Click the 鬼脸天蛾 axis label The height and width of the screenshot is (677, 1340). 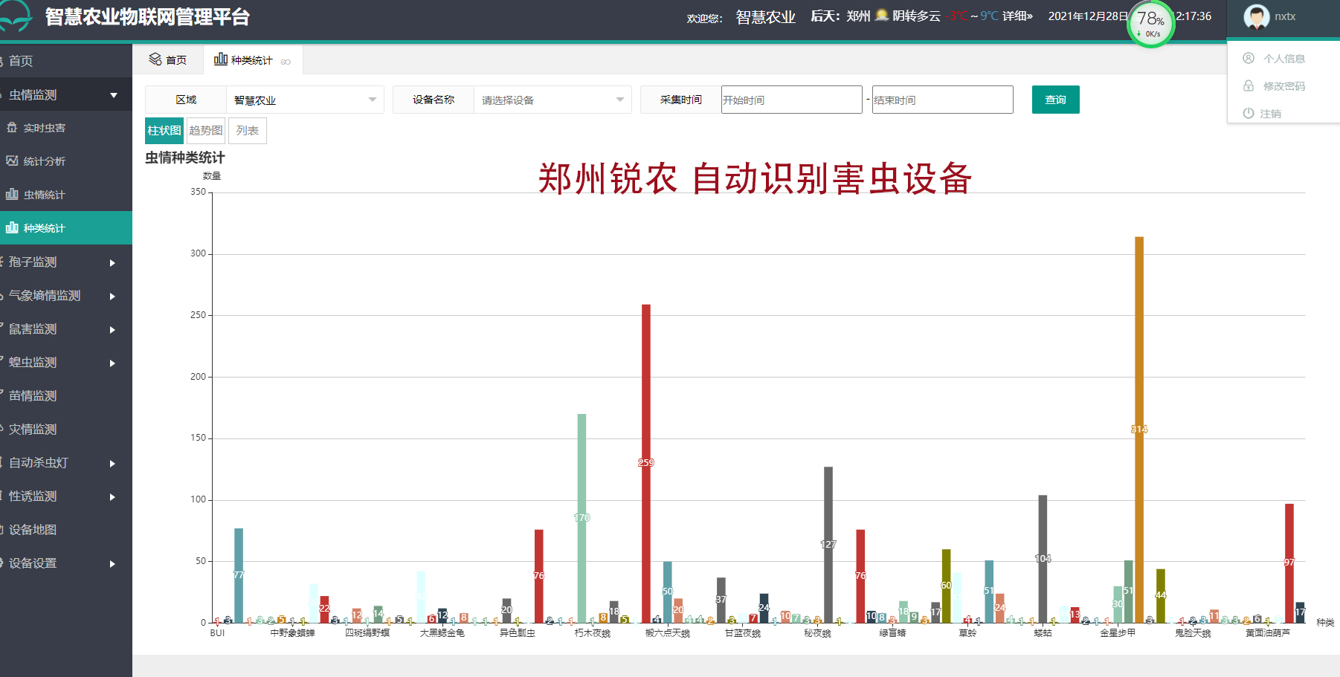[x=1193, y=633]
